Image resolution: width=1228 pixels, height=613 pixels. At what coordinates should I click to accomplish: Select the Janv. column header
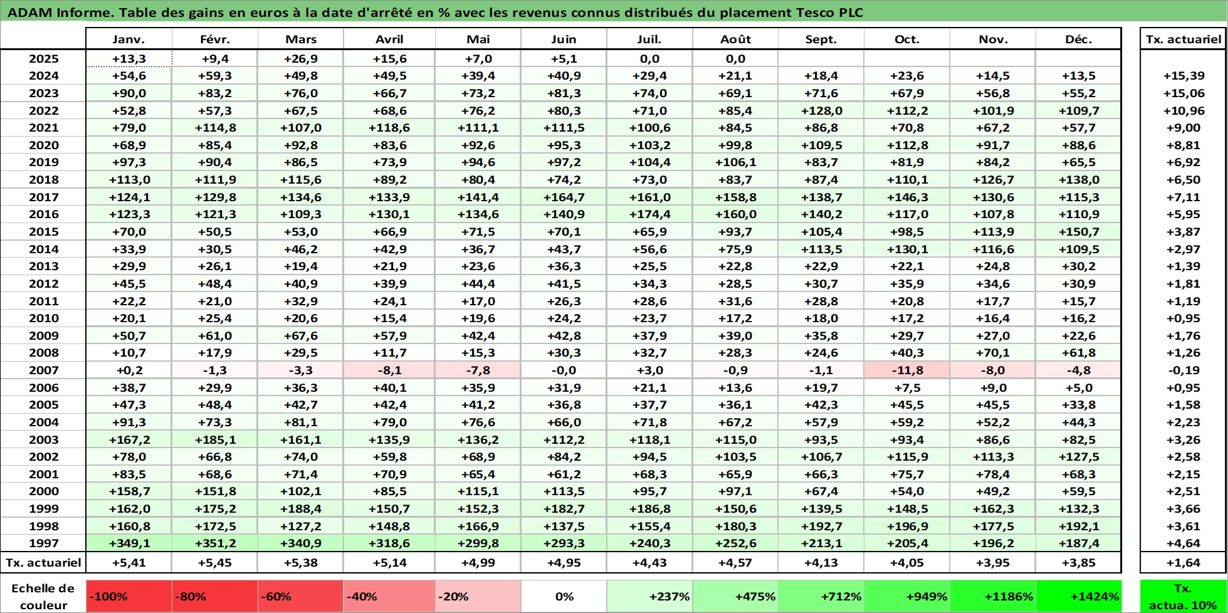point(129,39)
